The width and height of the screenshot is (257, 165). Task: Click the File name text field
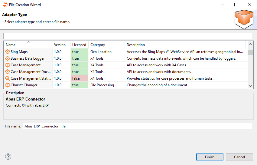[137, 126]
